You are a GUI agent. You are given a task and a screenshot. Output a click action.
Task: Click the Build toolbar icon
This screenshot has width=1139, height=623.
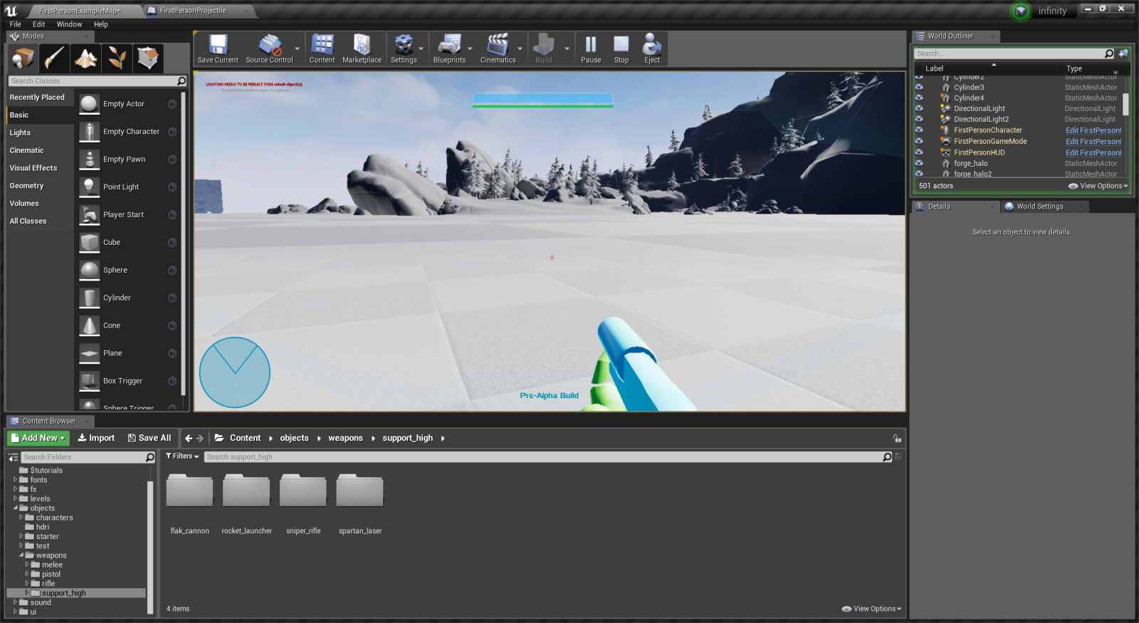click(543, 44)
